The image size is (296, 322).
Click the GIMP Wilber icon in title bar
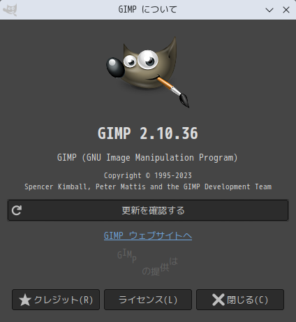(10, 10)
